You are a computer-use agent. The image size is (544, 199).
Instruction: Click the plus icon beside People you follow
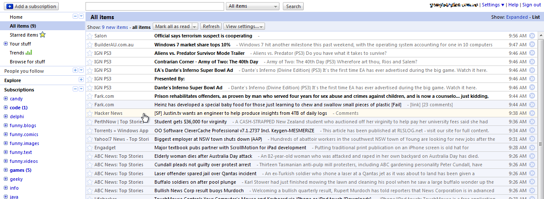tap(75, 71)
